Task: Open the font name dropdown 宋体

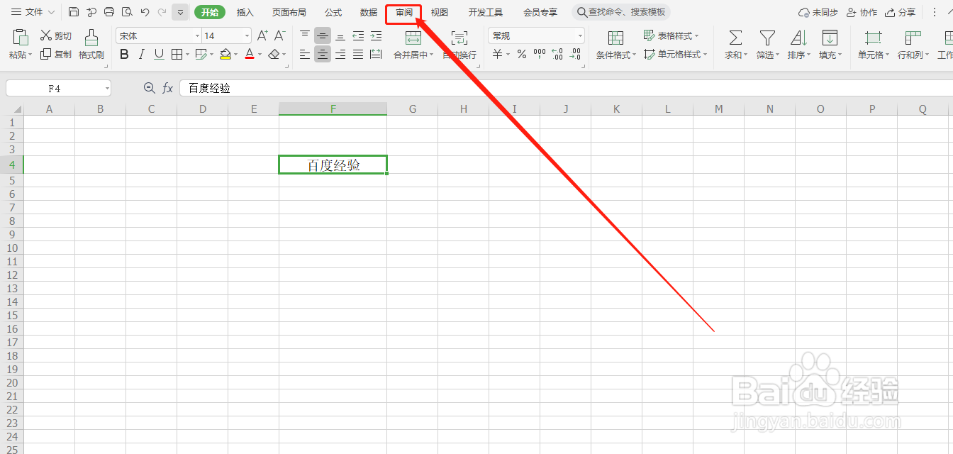Action: coord(197,35)
